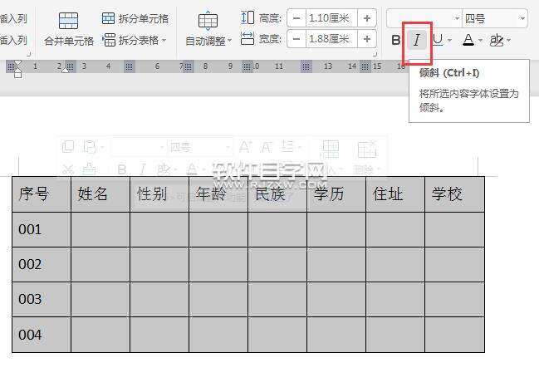The height and width of the screenshot is (387, 539).
Task: Click the grow font icon in mini toolbar
Action: (x=244, y=147)
